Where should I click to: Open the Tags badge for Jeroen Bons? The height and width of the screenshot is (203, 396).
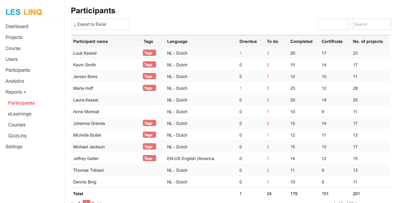tap(149, 76)
